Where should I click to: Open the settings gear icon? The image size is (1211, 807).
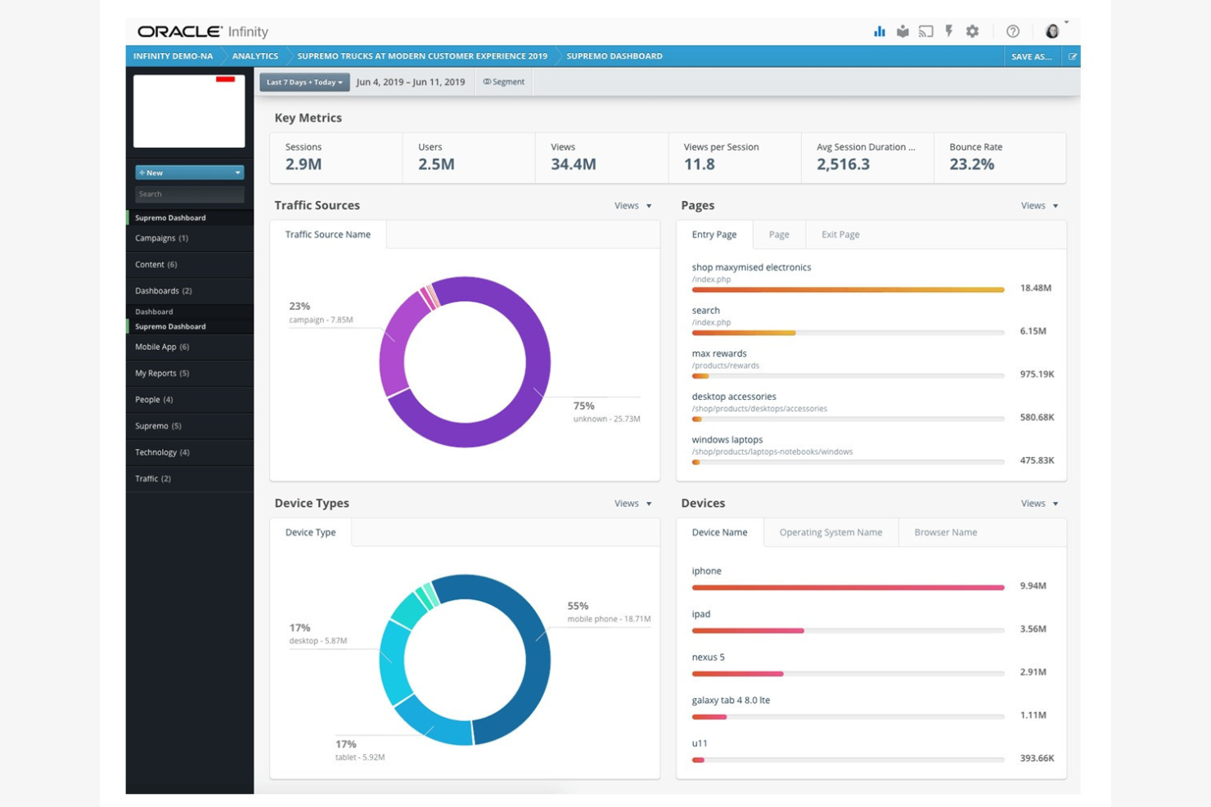point(973,32)
